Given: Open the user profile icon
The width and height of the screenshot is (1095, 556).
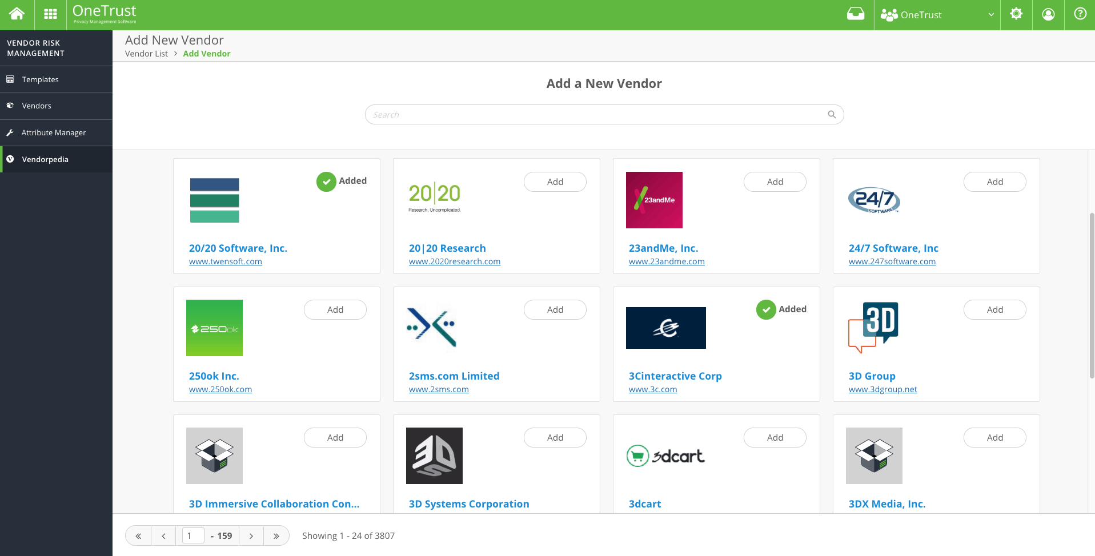Looking at the screenshot, I should pos(1048,14).
